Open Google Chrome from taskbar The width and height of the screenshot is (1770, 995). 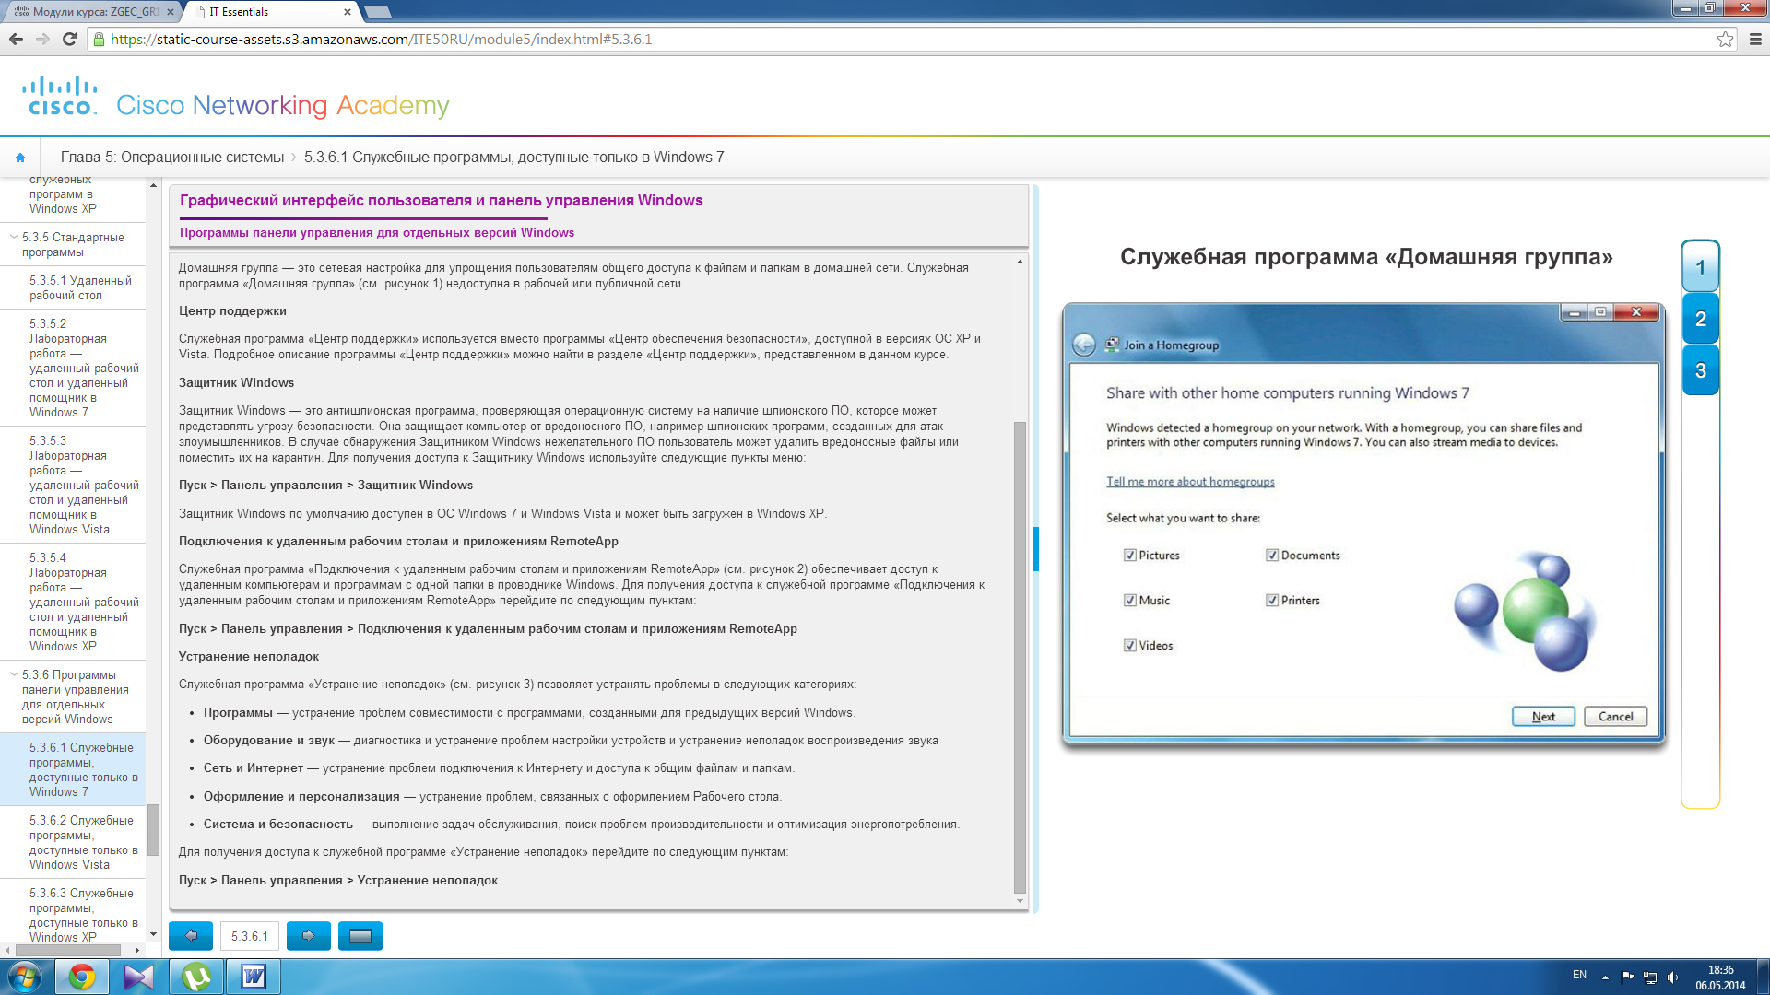click(82, 977)
